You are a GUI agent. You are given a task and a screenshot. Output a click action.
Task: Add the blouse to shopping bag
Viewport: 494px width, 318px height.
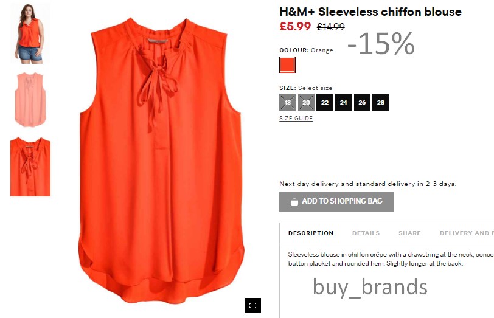[336, 201]
